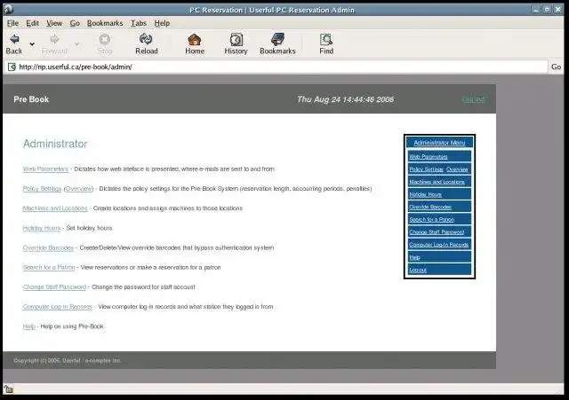Select Web Parameters in sidebar menu
The image size is (569, 400).
[x=429, y=156]
